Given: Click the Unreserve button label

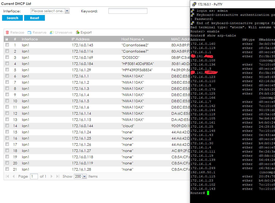Looking at the screenshot, I should point(64,32).
